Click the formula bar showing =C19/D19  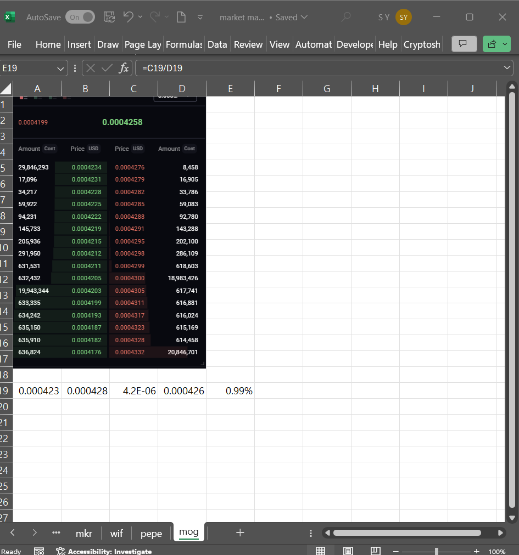click(x=319, y=68)
